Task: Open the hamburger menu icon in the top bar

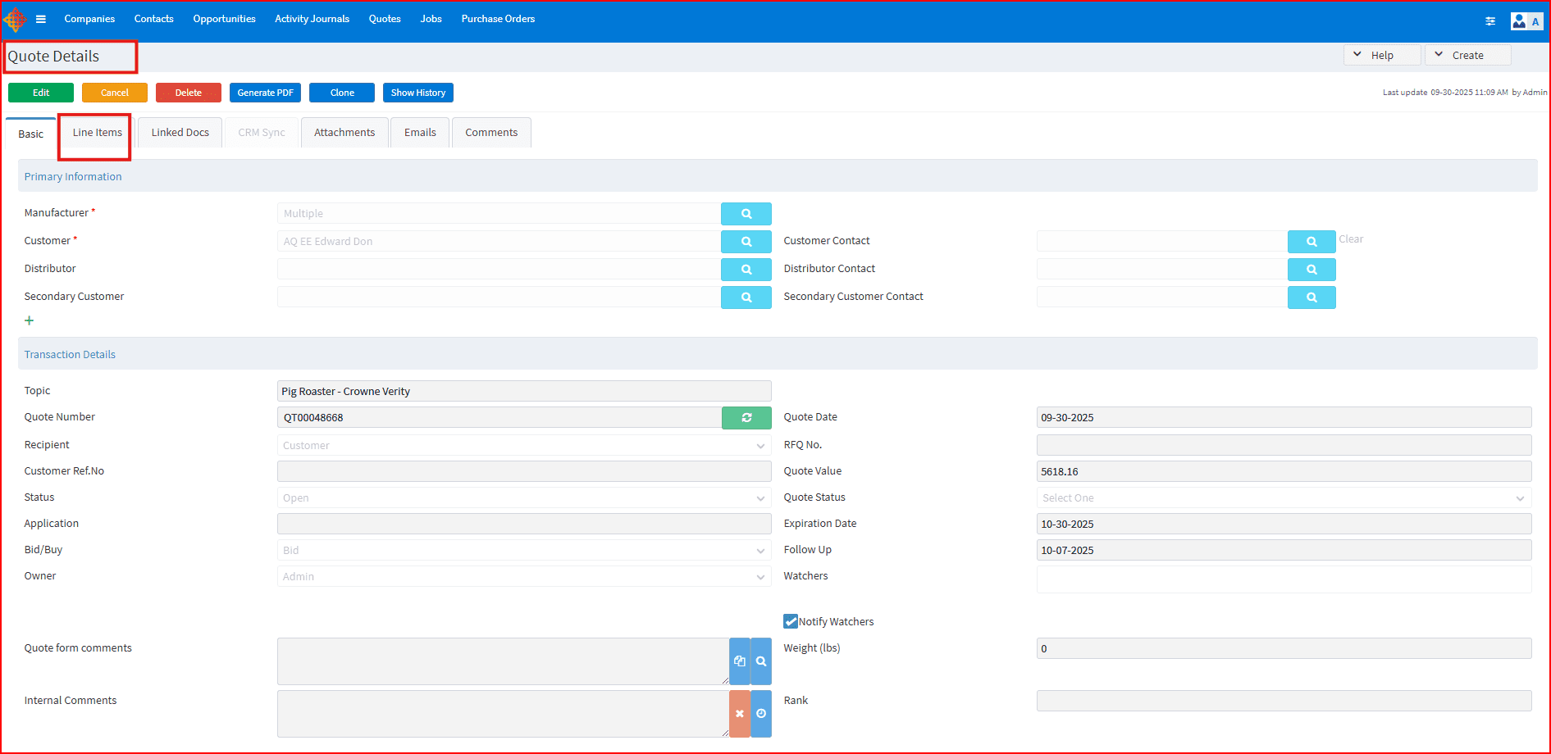Action: click(x=41, y=20)
